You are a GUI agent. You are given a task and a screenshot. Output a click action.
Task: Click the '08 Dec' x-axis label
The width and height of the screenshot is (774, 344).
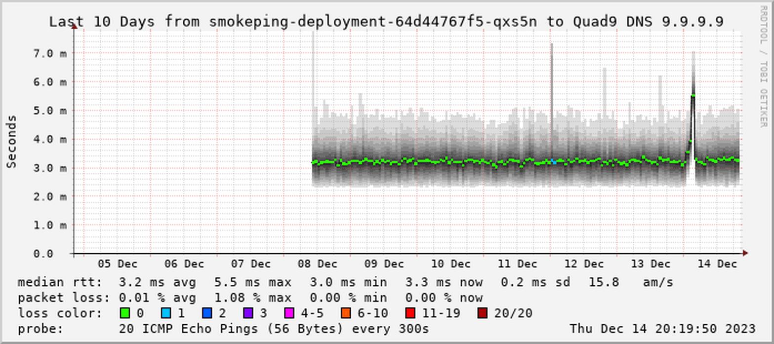(317, 264)
